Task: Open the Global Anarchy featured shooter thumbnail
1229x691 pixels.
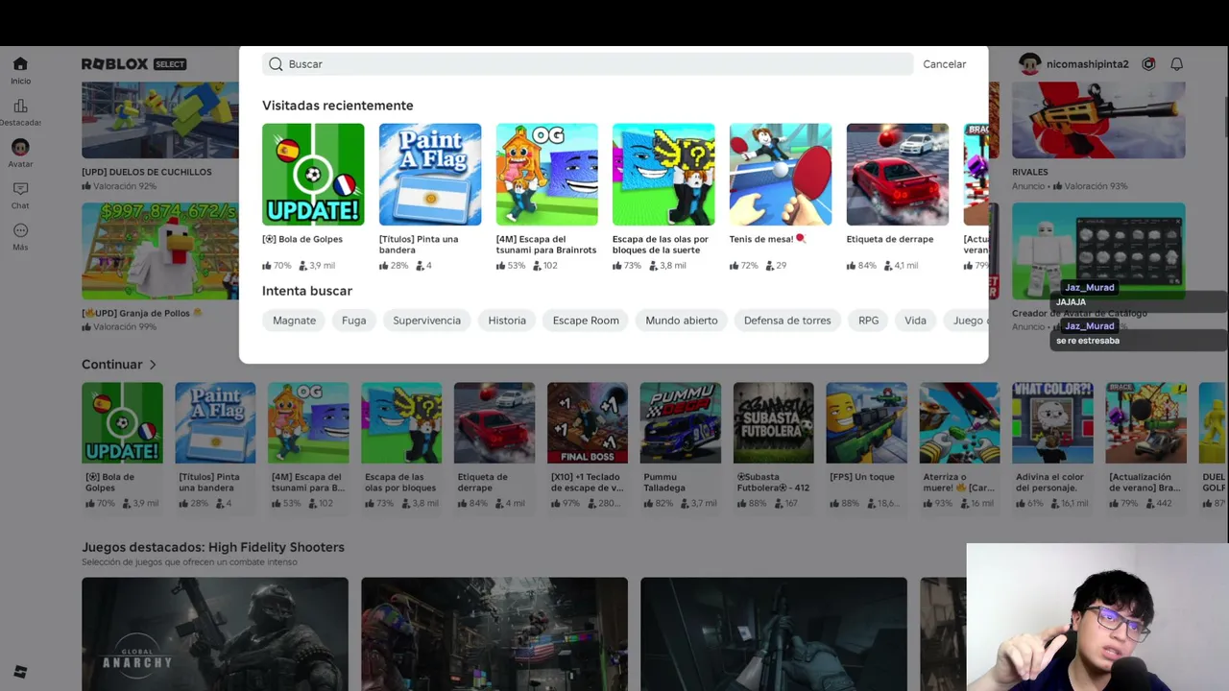Action: click(215, 633)
